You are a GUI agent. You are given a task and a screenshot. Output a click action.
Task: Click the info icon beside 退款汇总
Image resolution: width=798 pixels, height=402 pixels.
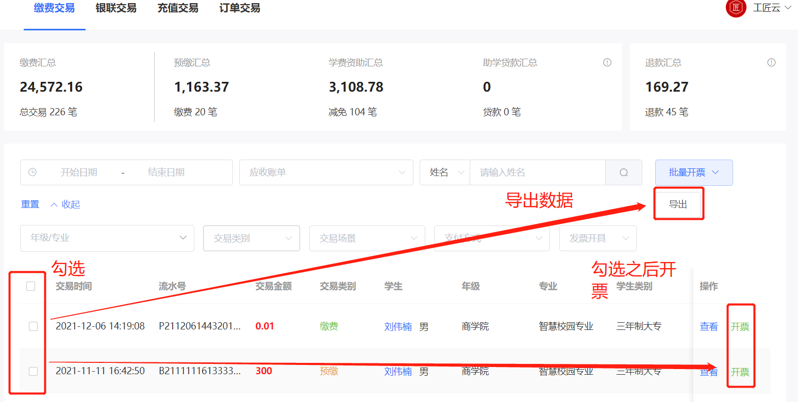[771, 62]
